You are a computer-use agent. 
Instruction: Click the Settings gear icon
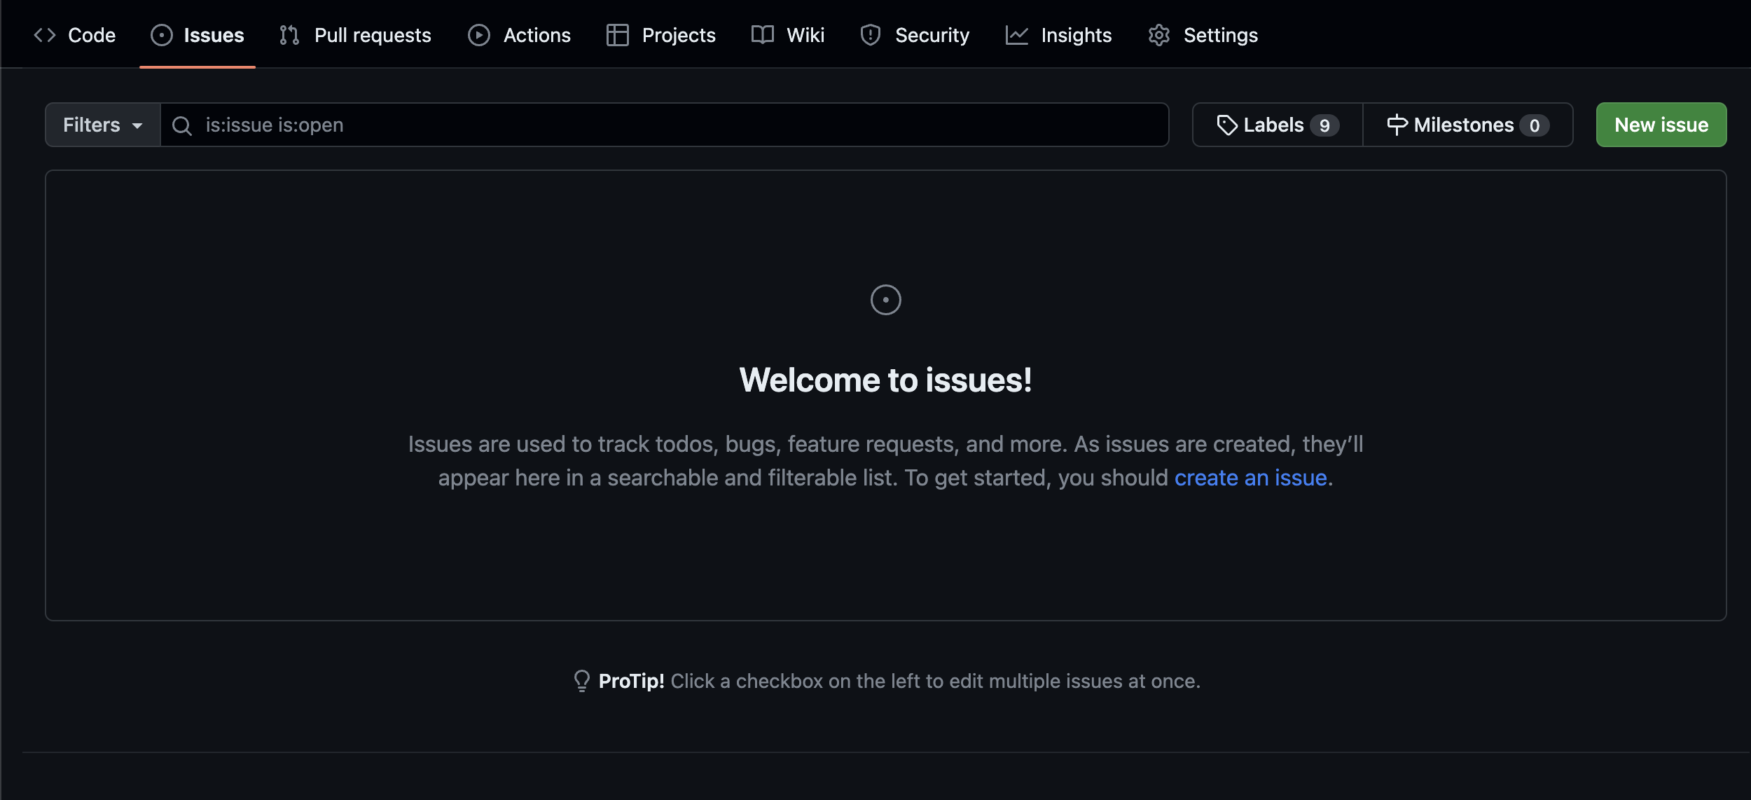(x=1158, y=34)
